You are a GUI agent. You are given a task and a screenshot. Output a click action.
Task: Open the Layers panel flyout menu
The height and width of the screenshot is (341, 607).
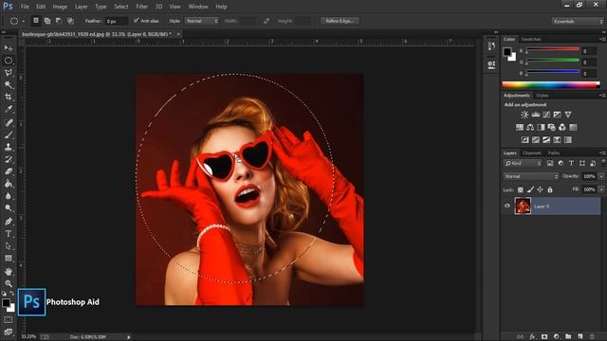pos(602,153)
